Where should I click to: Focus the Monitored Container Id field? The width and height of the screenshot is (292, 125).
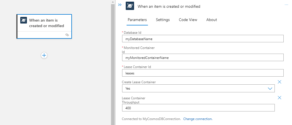(203, 58)
